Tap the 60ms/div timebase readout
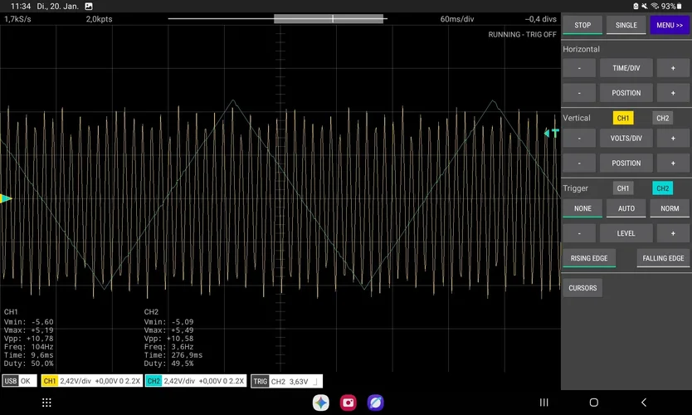 (457, 19)
